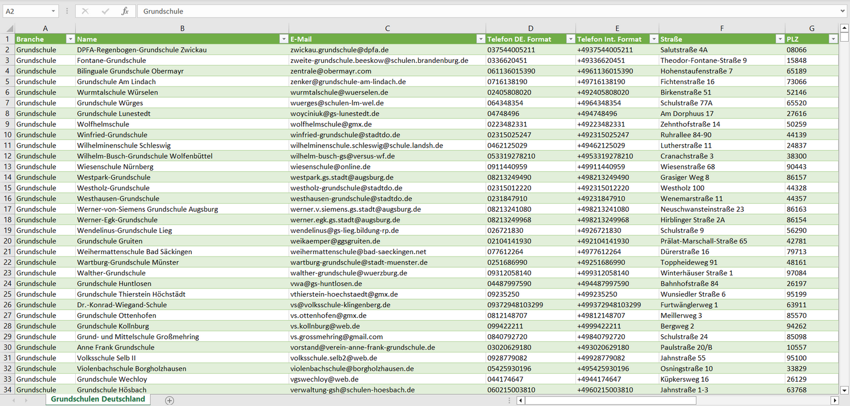850x406 pixels.
Task: Click the formula bar showing Grundschule
Action: coord(471,11)
